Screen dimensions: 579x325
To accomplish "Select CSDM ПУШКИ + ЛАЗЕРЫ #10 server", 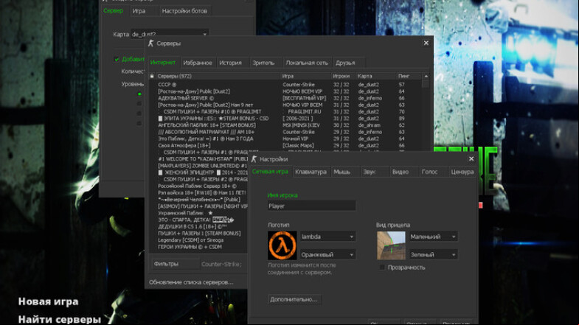I will pos(284,111).
